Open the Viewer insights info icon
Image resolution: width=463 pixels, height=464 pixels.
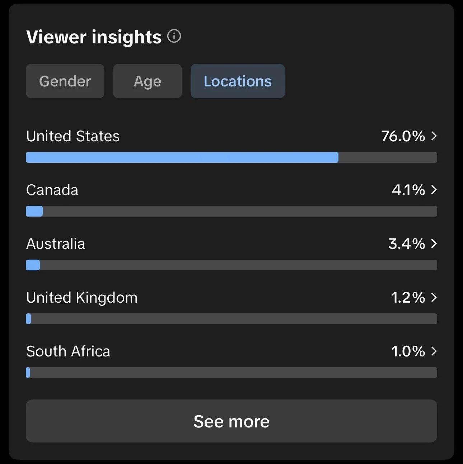(x=174, y=36)
